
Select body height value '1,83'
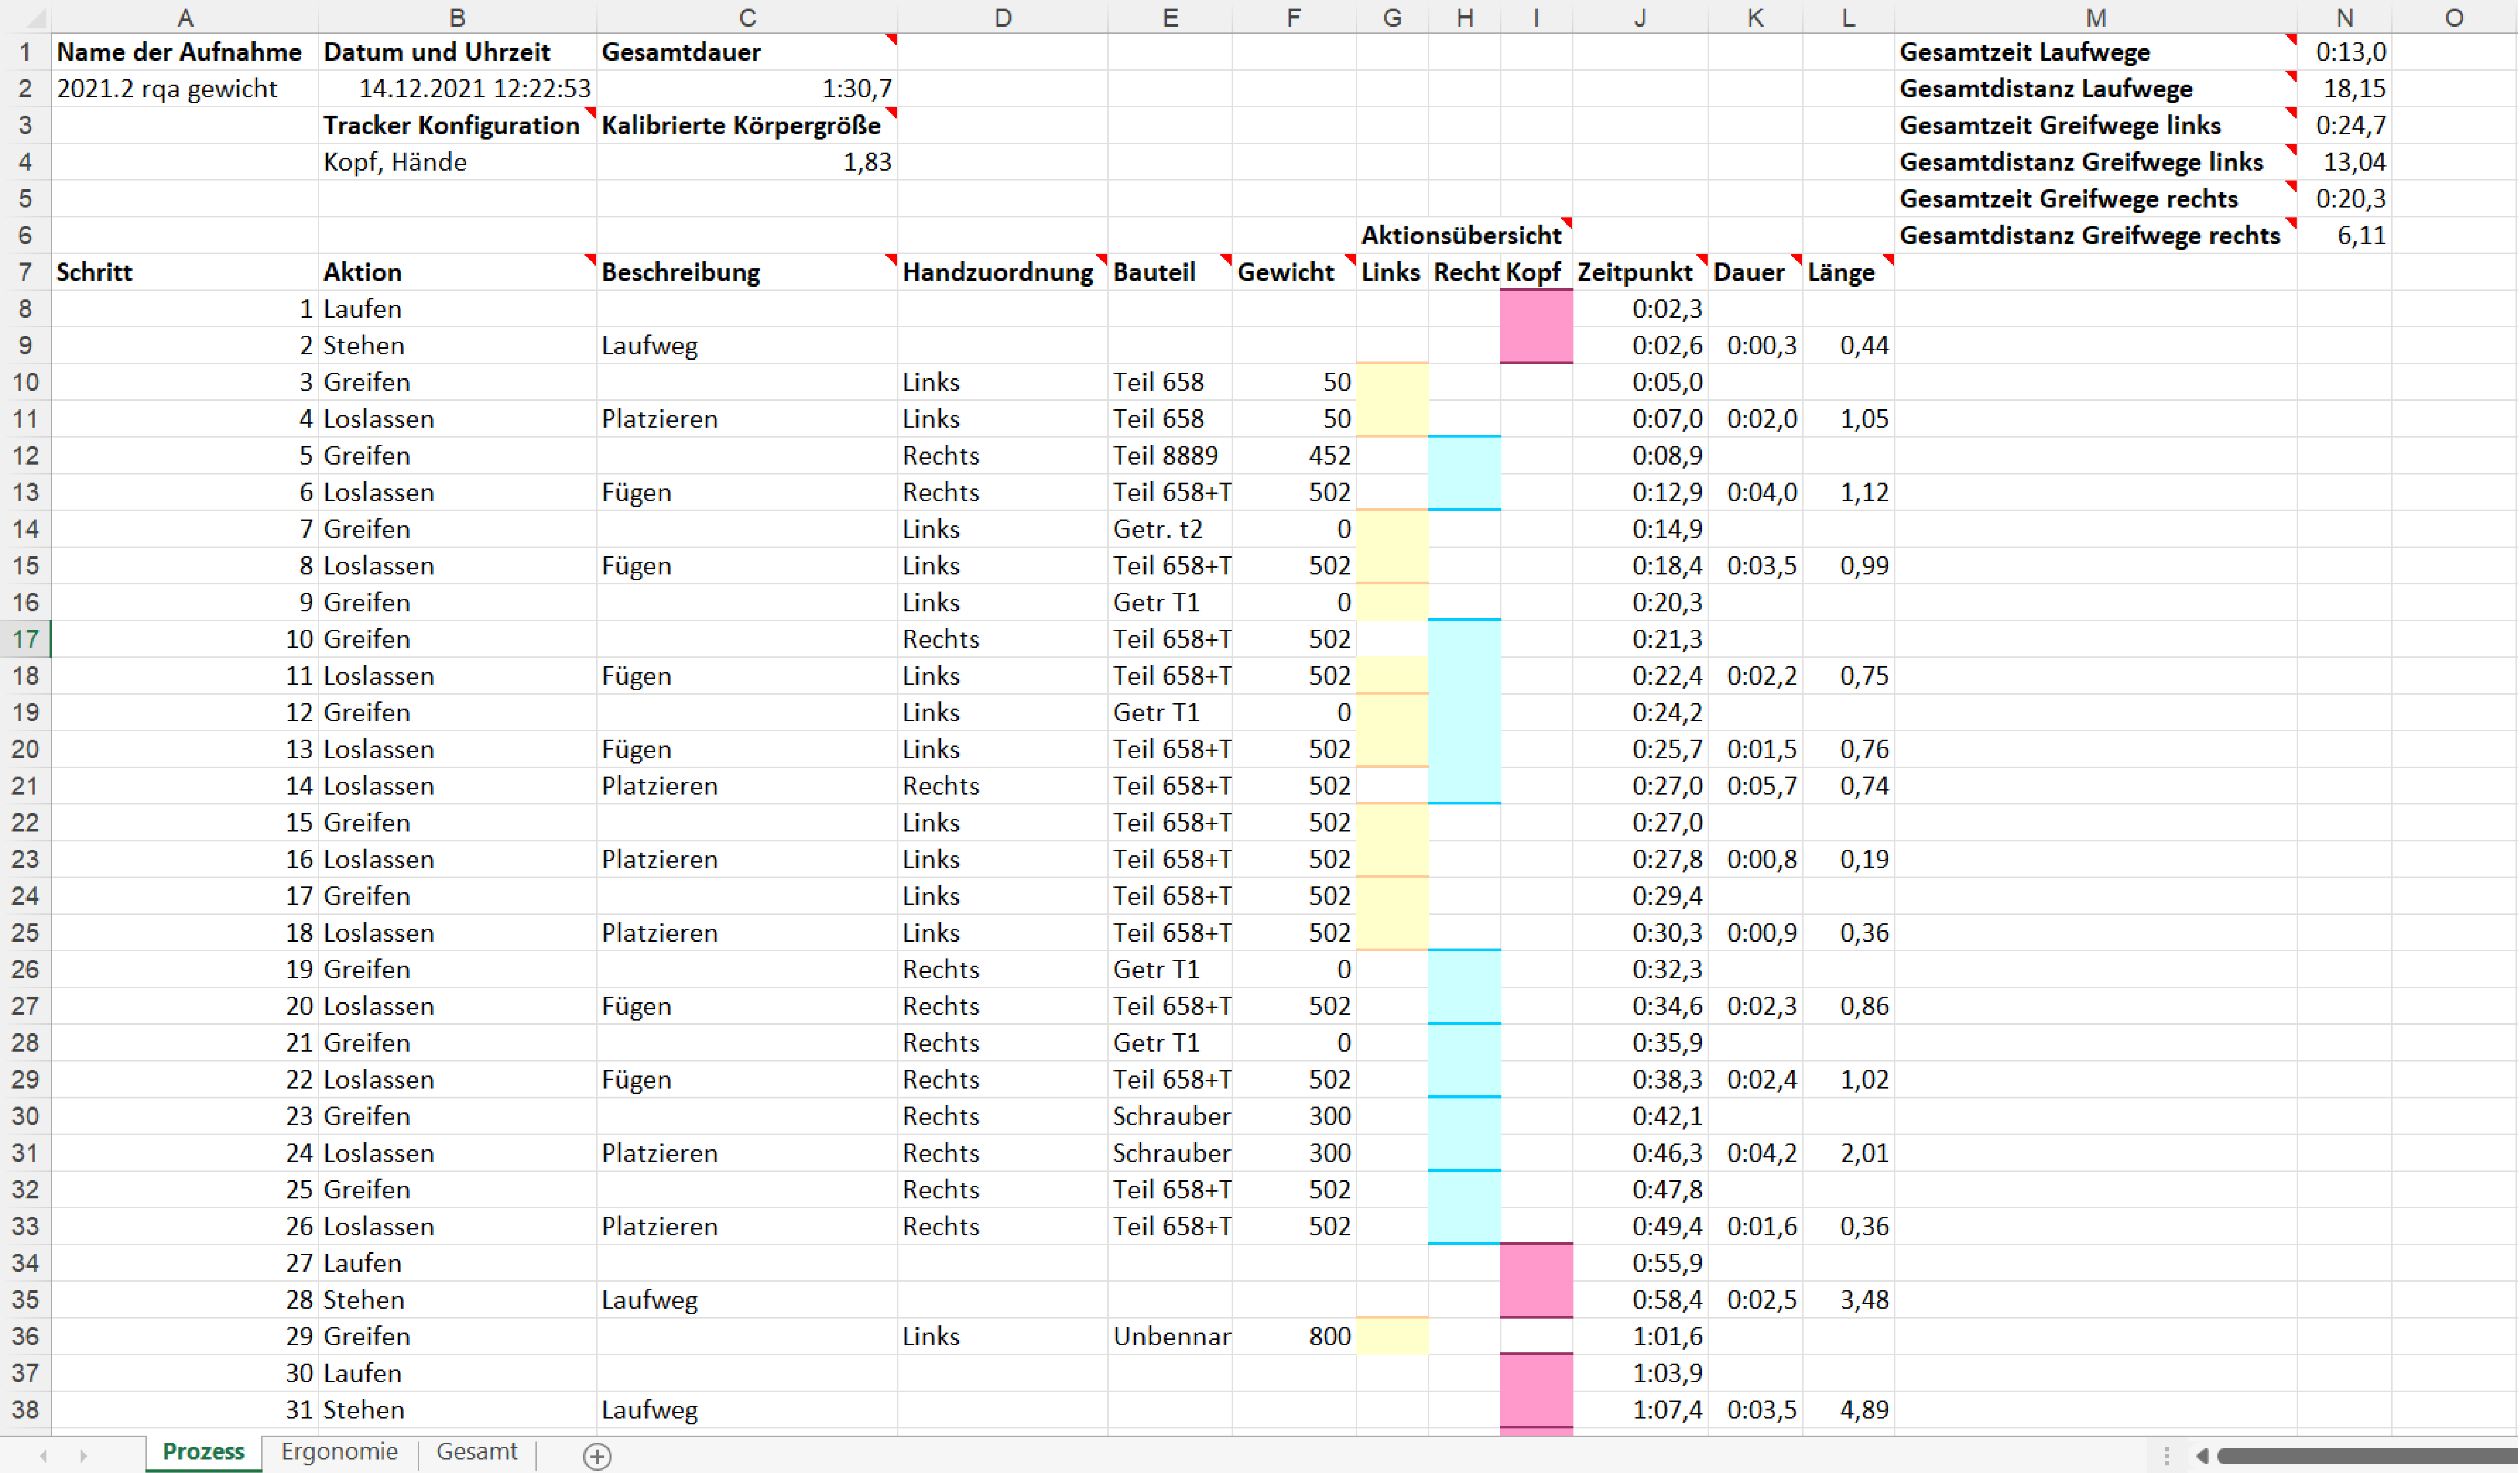[x=747, y=162]
